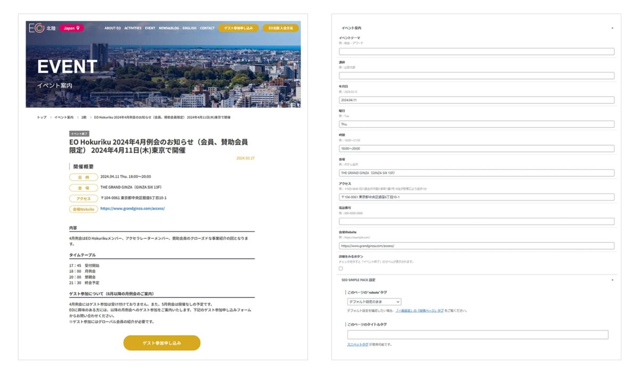Click the イベントテーマ input field
This screenshot has width=639, height=383.
[477, 52]
